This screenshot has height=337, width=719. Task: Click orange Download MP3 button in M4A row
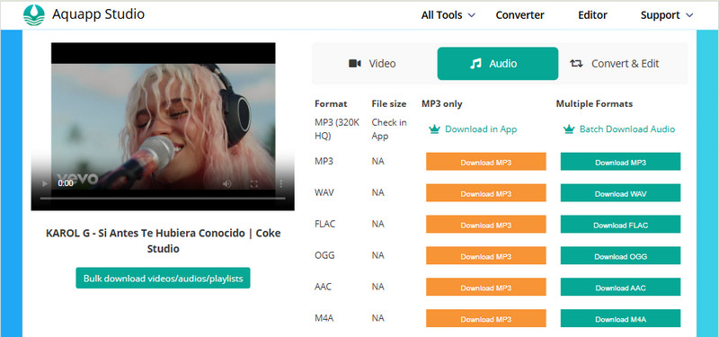point(485,319)
